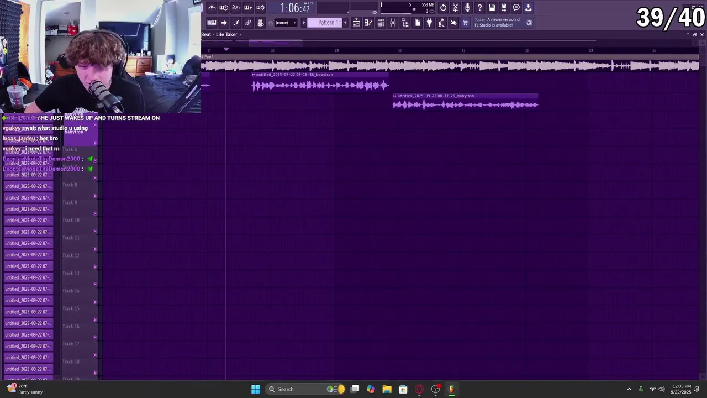Open the Channel rack view icon
The image size is (707, 398).
(381, 23)
